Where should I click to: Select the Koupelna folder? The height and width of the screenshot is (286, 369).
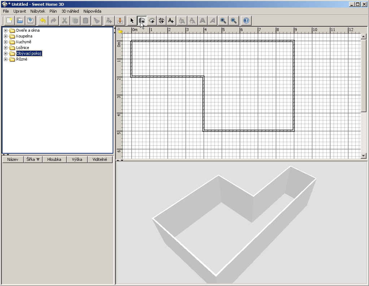coord(24,36)
